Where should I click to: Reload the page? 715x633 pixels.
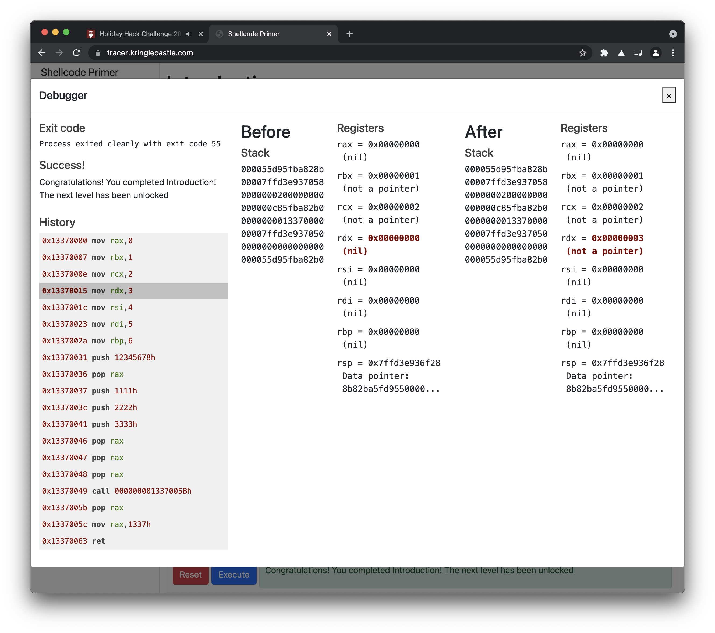click(x=77, y=53)
